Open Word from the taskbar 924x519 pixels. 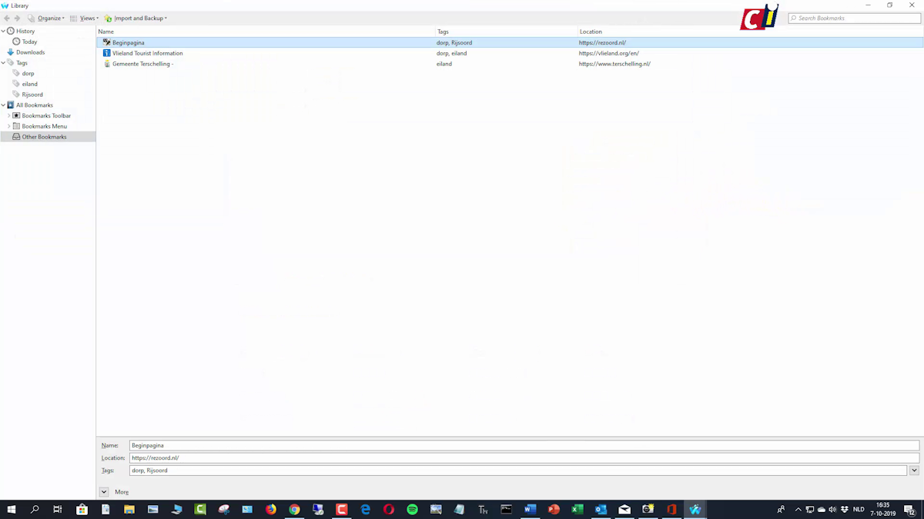530,509
